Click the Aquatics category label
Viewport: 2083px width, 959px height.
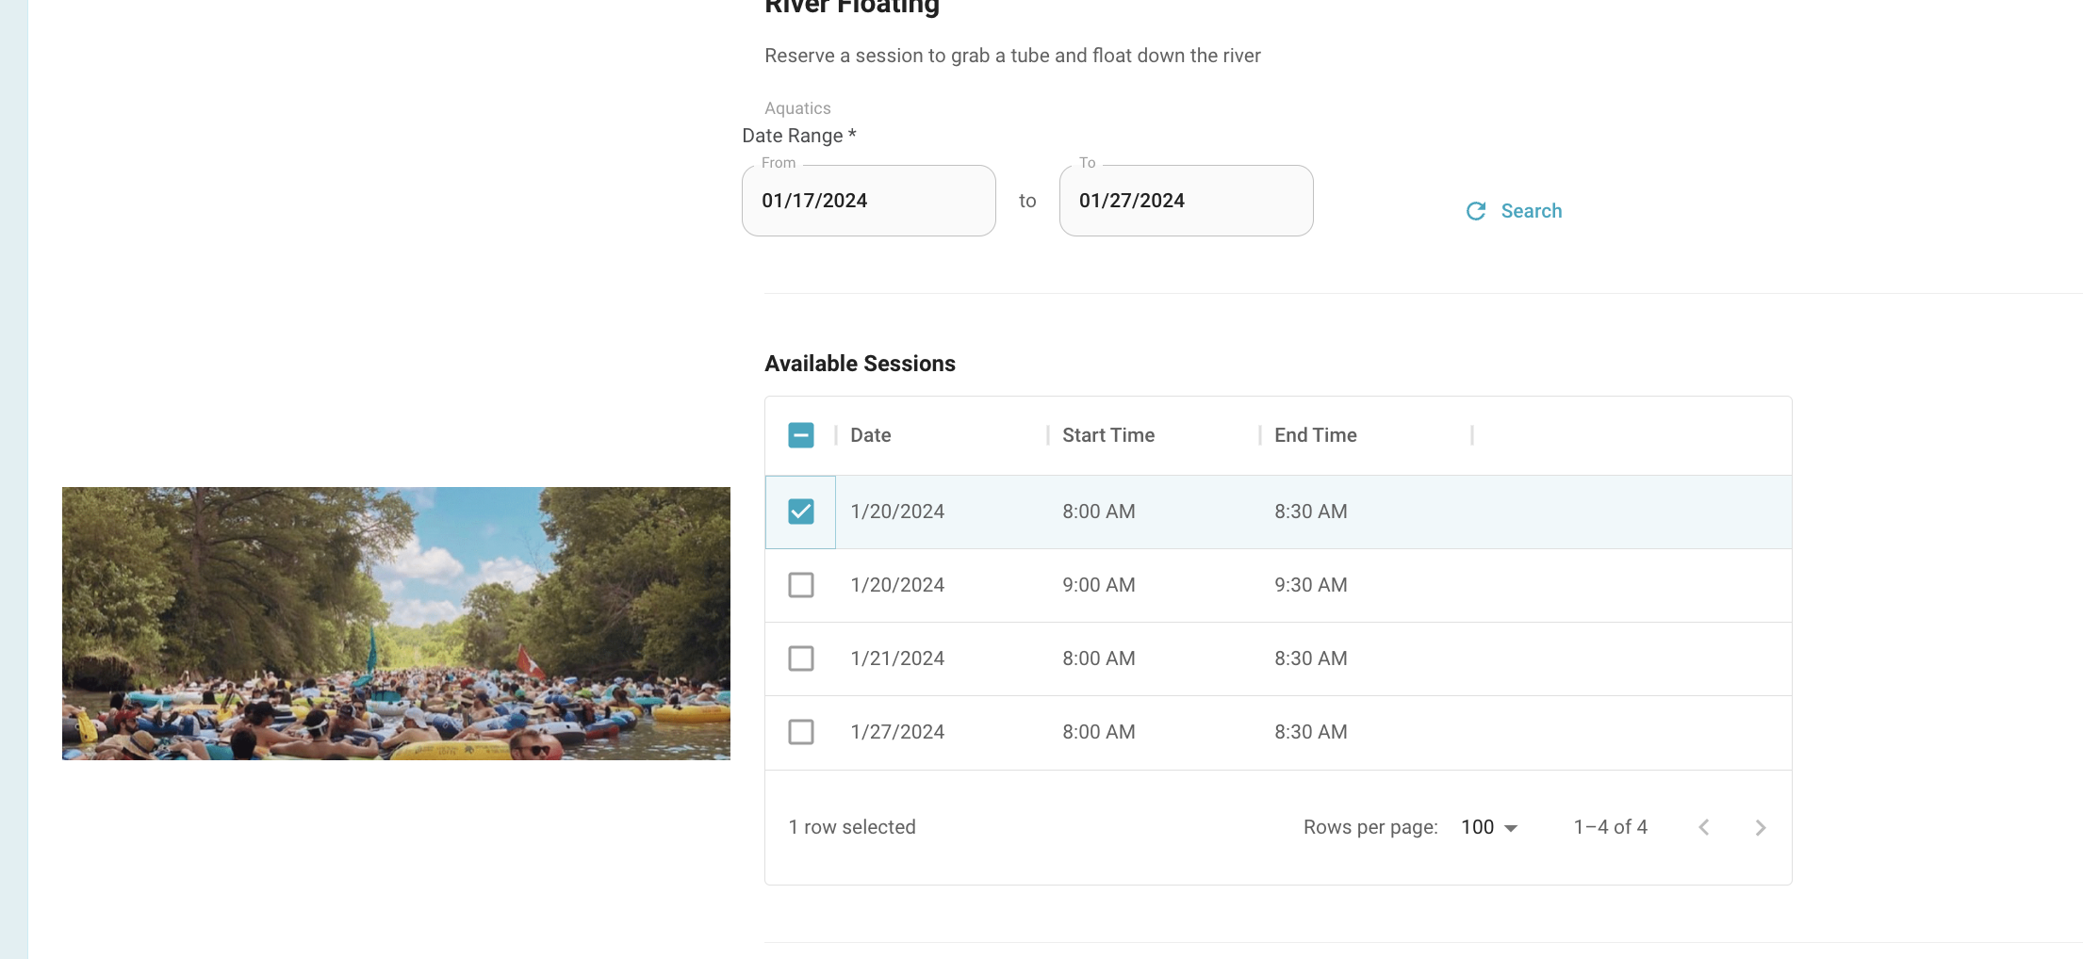pyautogui.click(x=797, y=108)
